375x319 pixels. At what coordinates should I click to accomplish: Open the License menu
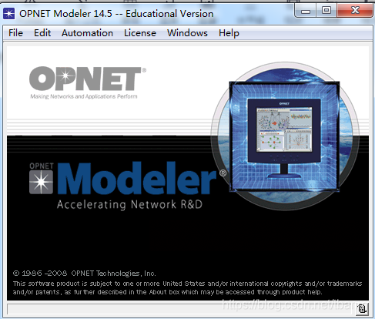[140, 33]
